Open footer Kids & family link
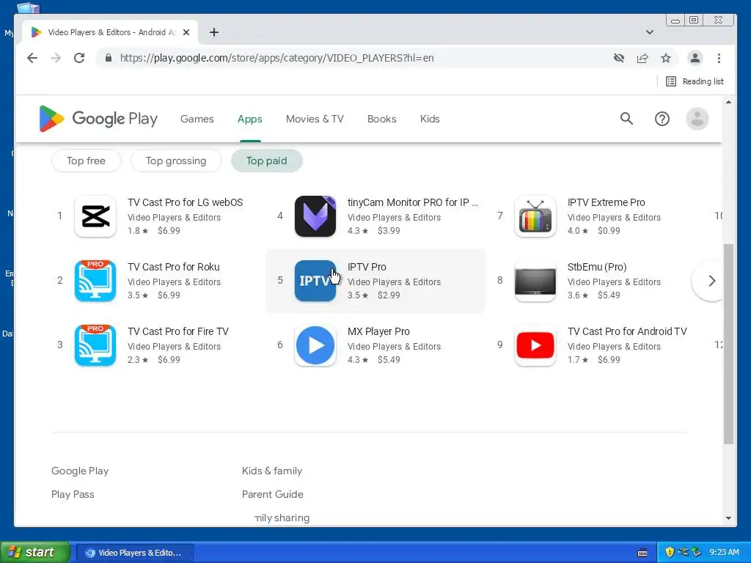751x563 pixels. [272, 471]
